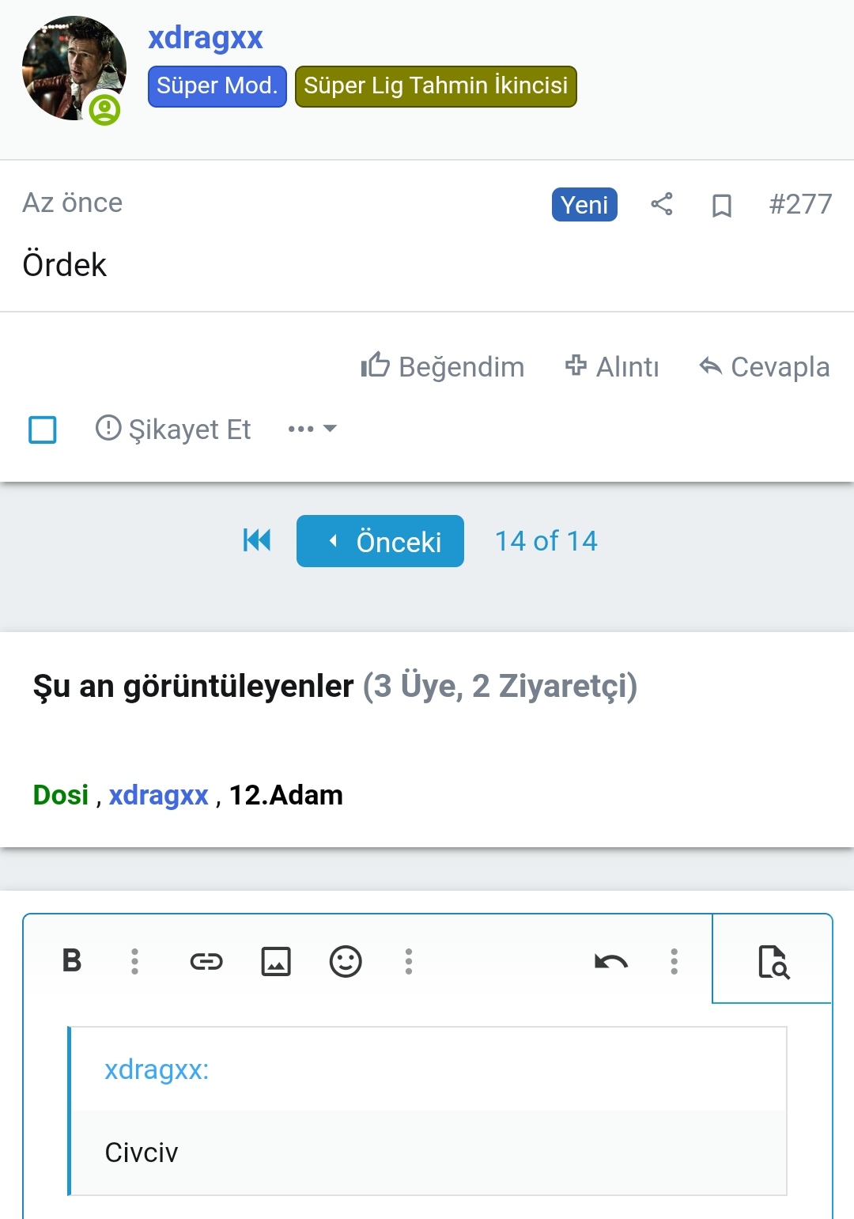
Task: Insert a link with the editor link icon
Action: tap(206, 961)
